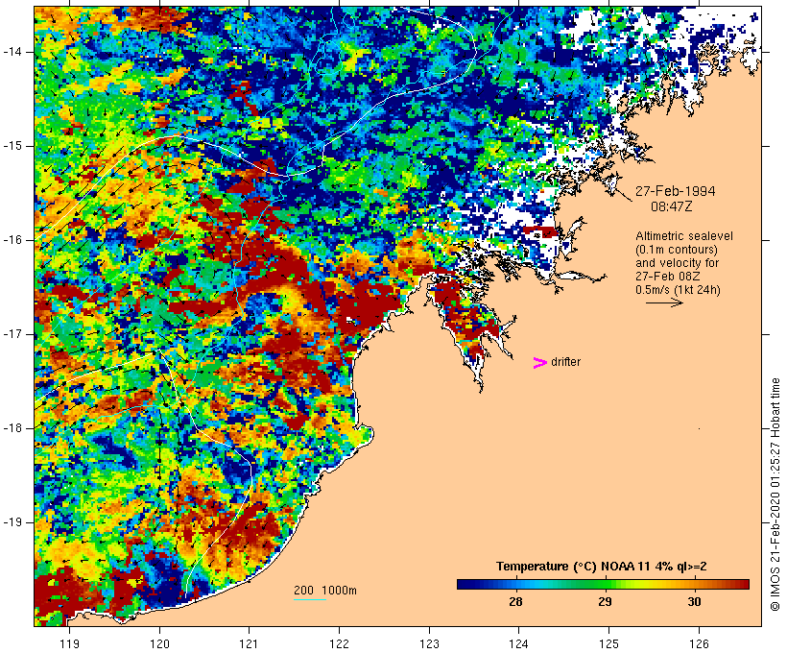Click the longitude axis label 121
The width and height of the screenshot is (787, 653).
click(249, 644)
